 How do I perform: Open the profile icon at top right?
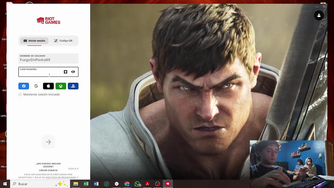point(319,16)
